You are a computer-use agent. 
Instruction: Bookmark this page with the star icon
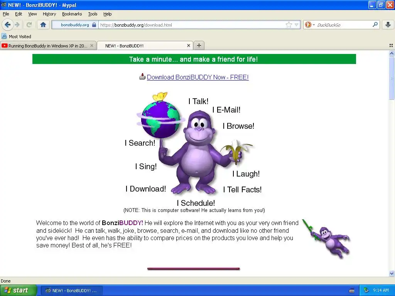289,25
